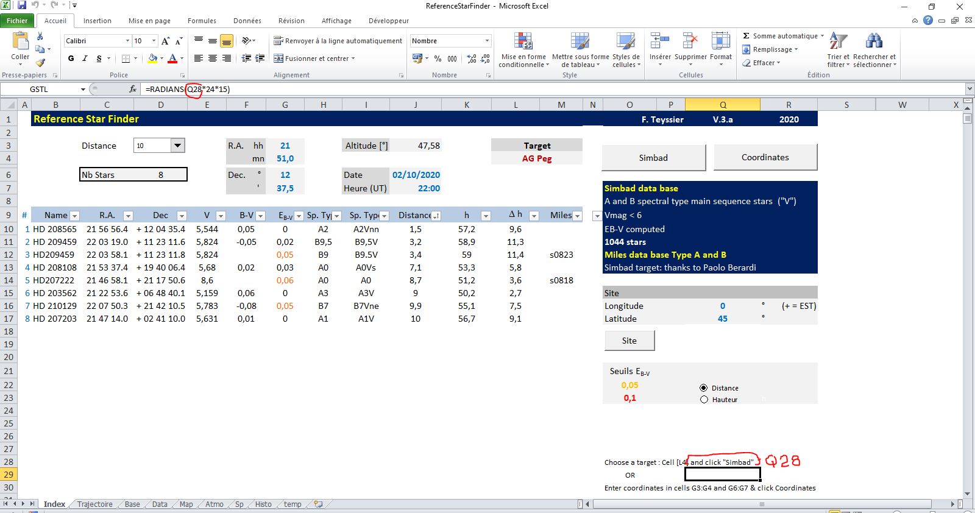Image resolution: width=975 pixels, height=513 pixels.
Task: Open the Formules ribbon tab
Action: pos(202,21)
